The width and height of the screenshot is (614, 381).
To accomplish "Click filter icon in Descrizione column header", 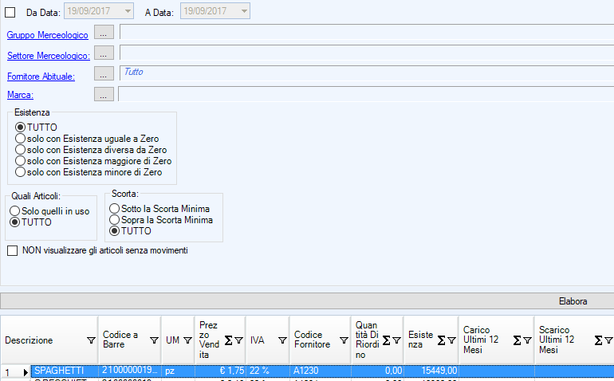I will point(90,340).
